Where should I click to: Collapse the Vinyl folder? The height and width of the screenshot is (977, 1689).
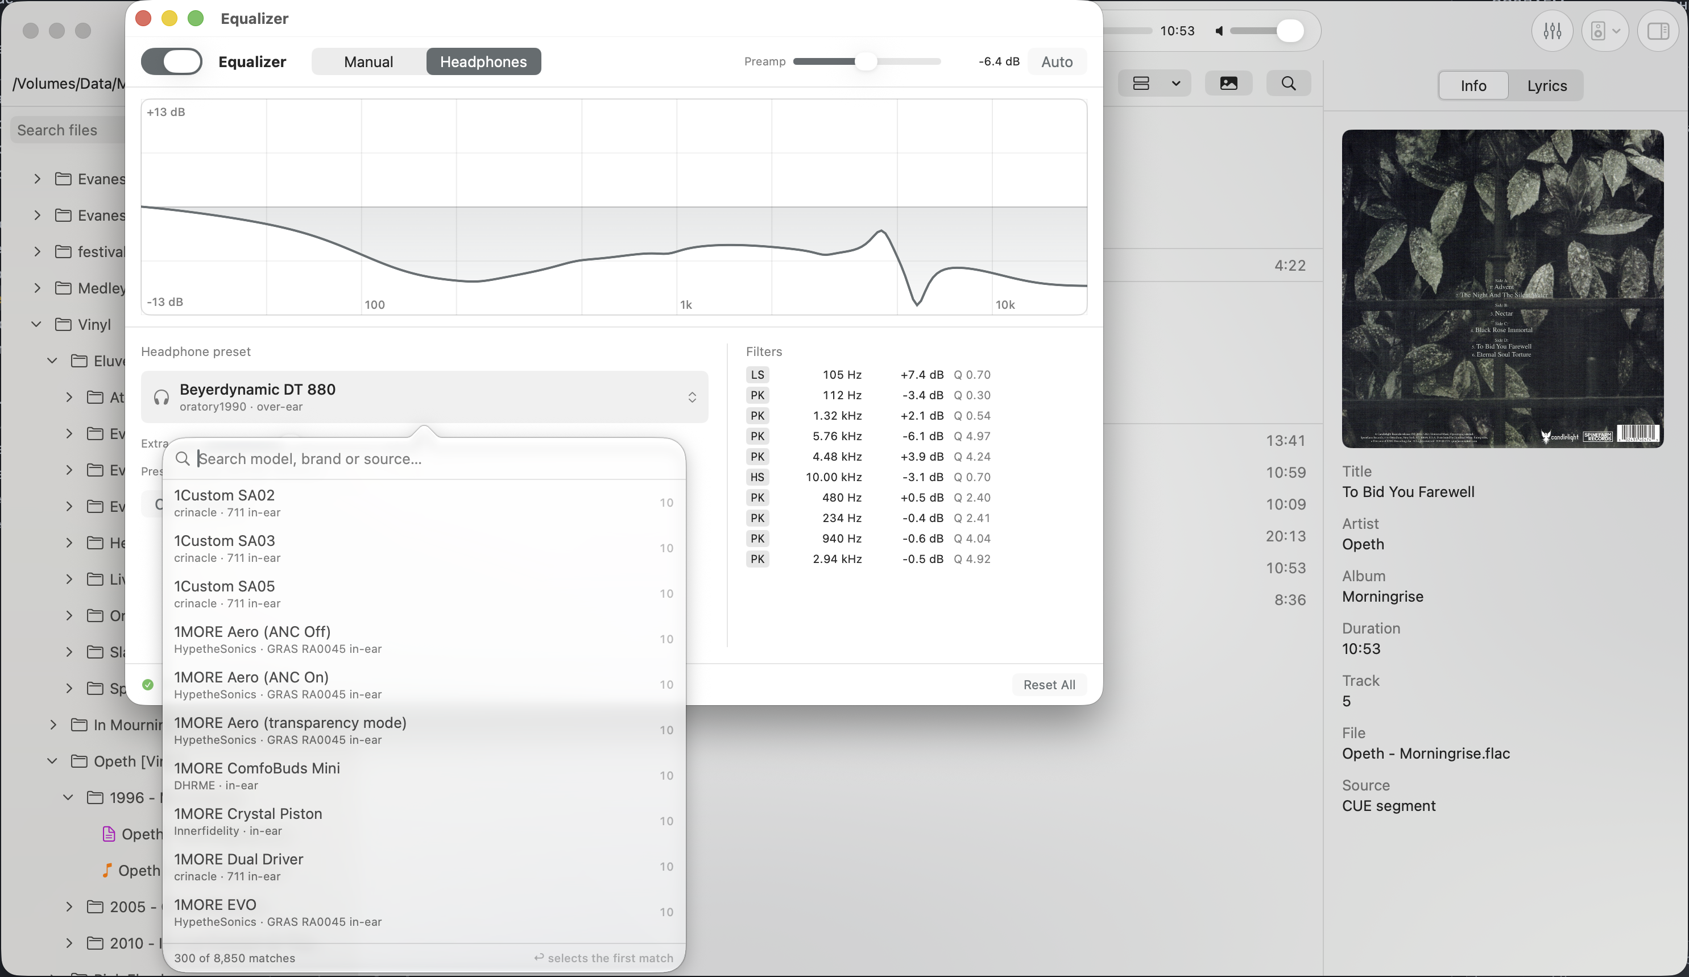click(x=36, y=324)
